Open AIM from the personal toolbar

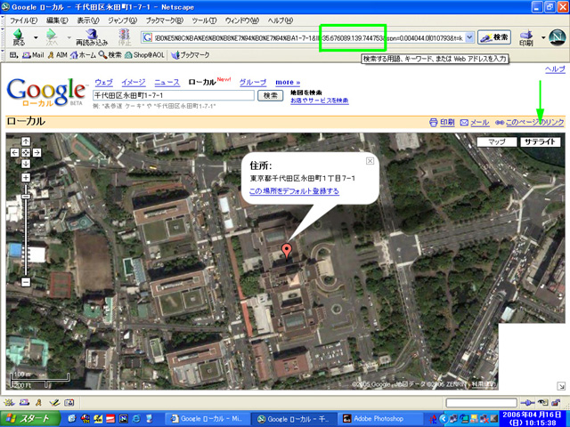(x=57, y=55)
